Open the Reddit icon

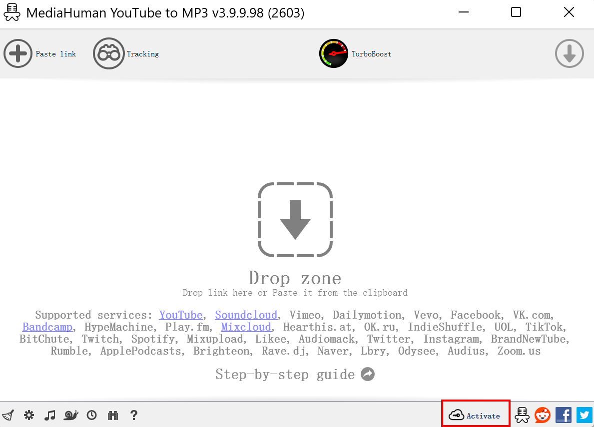[542, 415]
